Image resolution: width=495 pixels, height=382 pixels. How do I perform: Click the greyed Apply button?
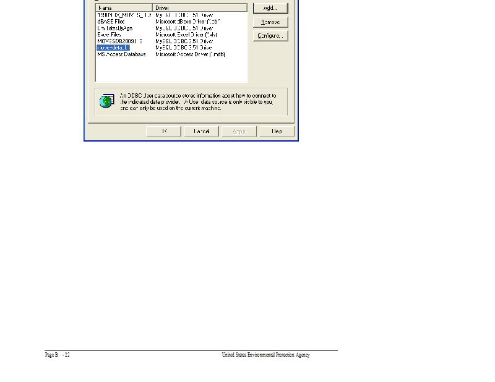tap(239, 131)
